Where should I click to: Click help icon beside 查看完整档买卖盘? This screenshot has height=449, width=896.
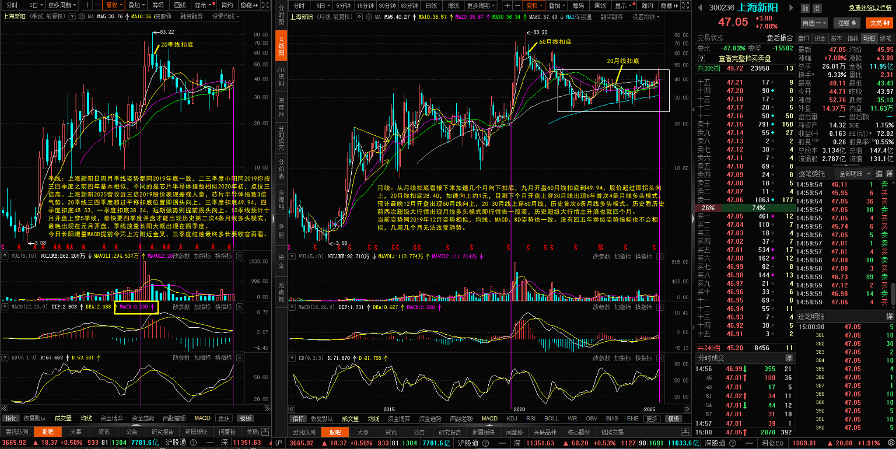702,59
